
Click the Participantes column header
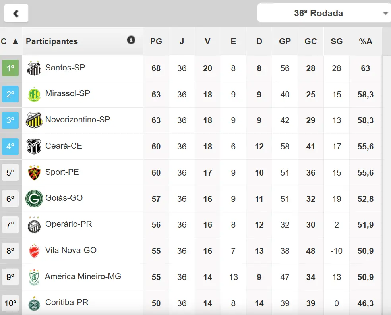[52, 41]
